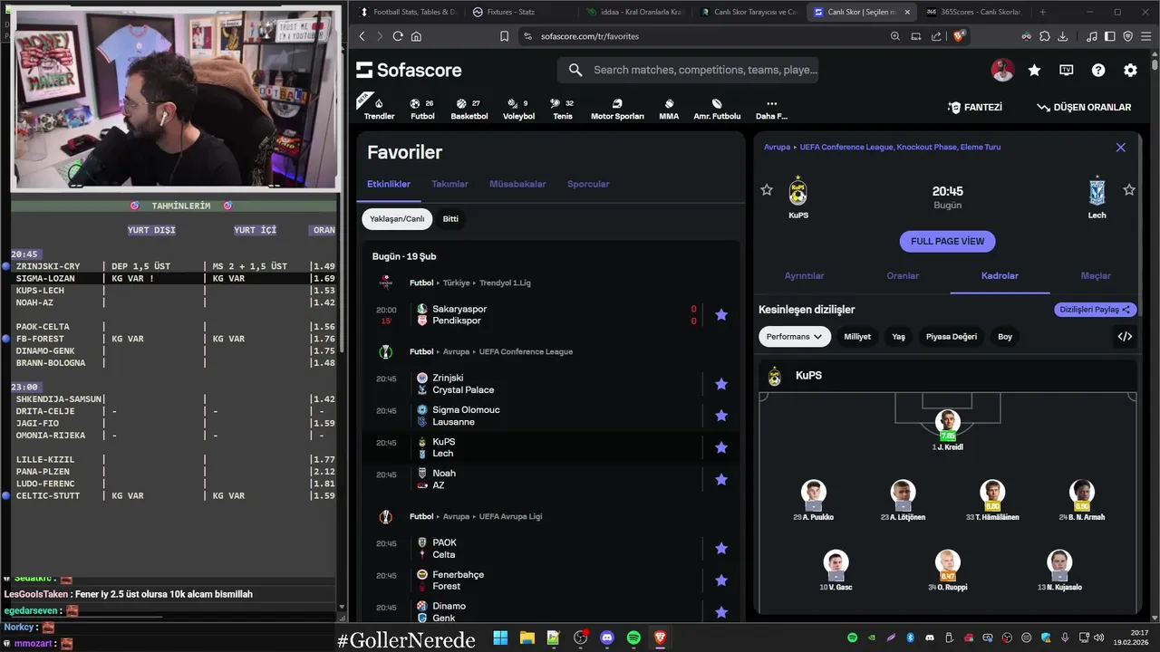Switch to the Sporcular tab
Image resolution: width=1160 pixels, height=652 pixels.
(x=588, y=184)
